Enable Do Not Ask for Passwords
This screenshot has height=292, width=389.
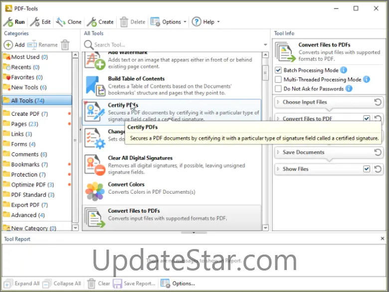278,89
